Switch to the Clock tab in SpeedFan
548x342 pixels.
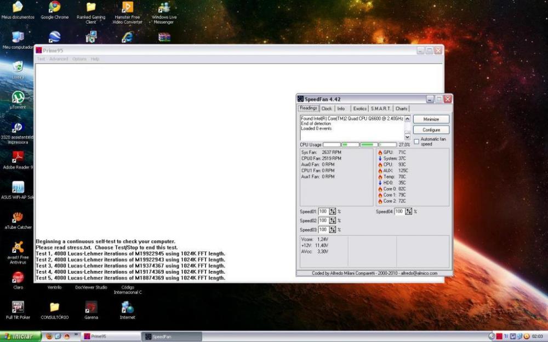point(327,108)
